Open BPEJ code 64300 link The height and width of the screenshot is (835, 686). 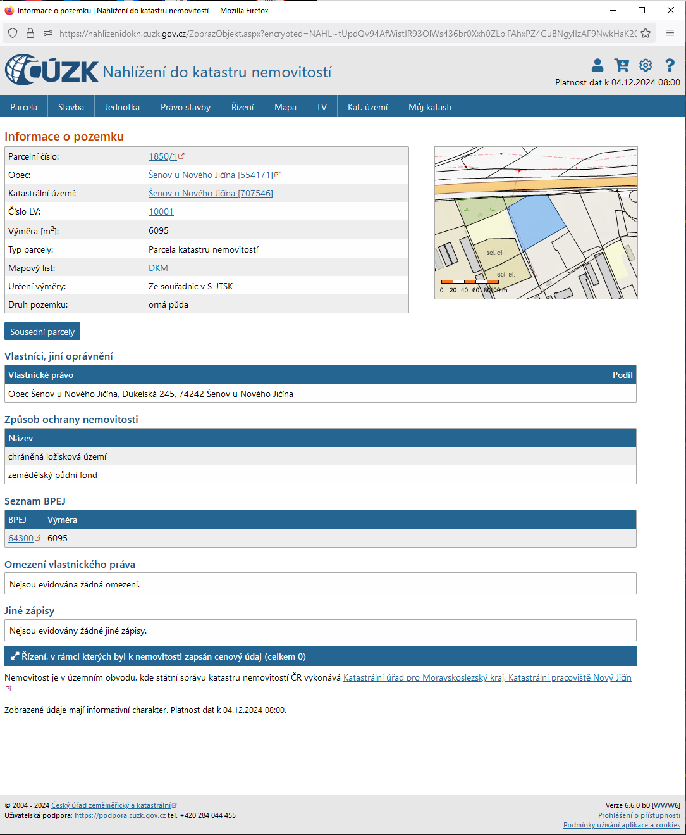(21, 538)
